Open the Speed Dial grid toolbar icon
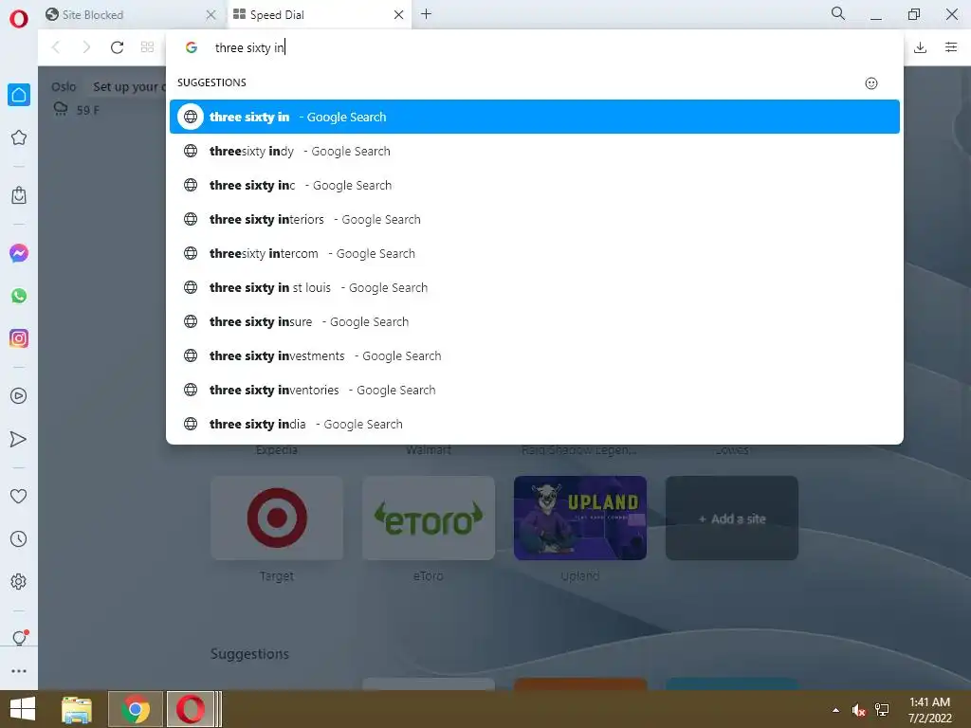The width and height of the screenshot is (971, 728). click(x=147, y=47)
